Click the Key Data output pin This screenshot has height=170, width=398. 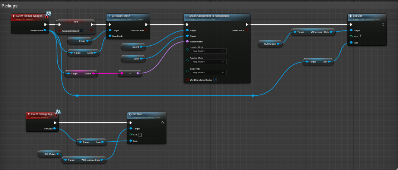pyautogui.click(x=55, y=129)
